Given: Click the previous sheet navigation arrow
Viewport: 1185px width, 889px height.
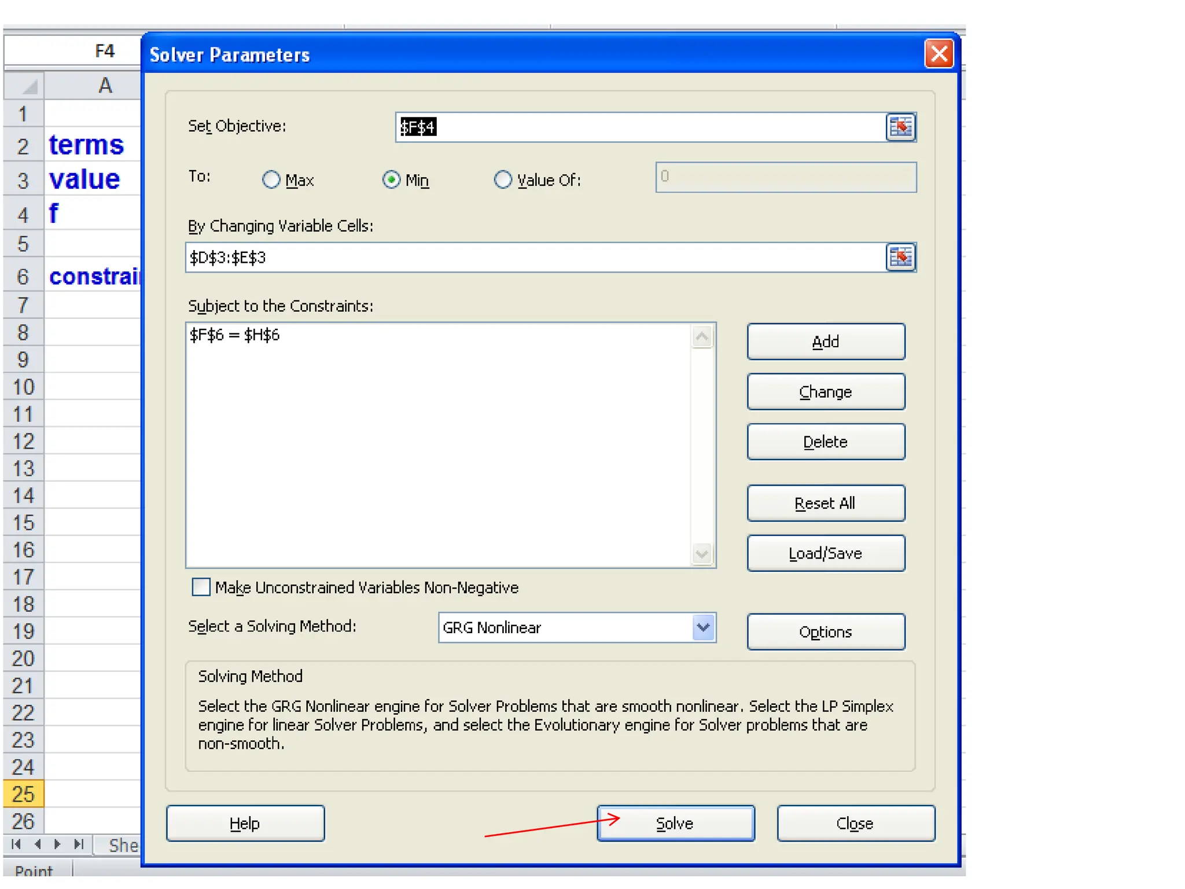Looking at the screenshot, I should coord(38,844).
